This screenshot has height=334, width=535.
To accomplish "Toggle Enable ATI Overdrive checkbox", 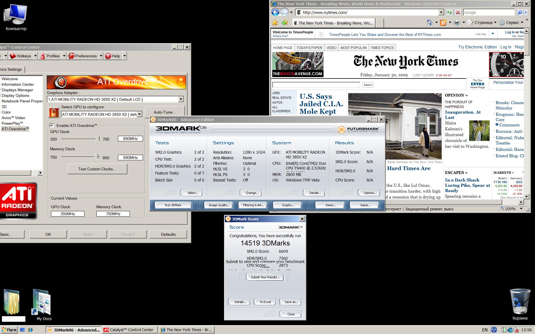I will 52,126.
